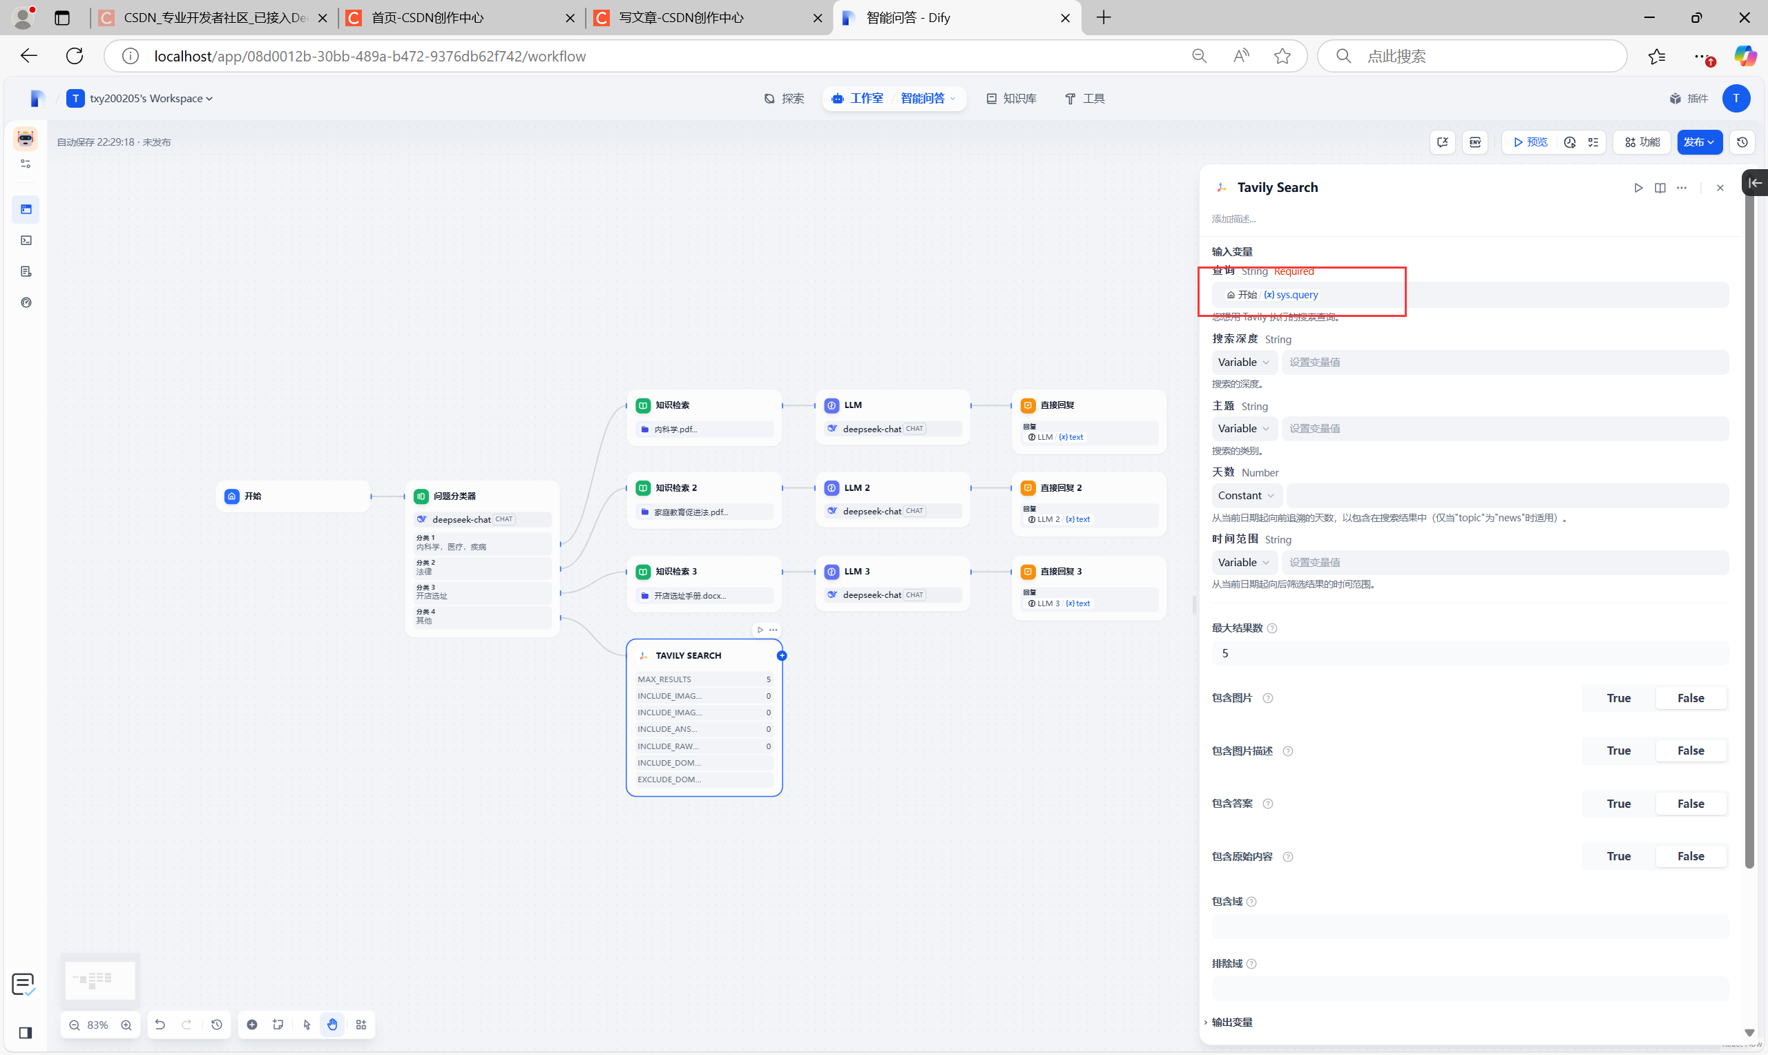Select the hand pan tool
Image resolution: width=1768 pixels, height=1055 pixels.
[332, 1025]
